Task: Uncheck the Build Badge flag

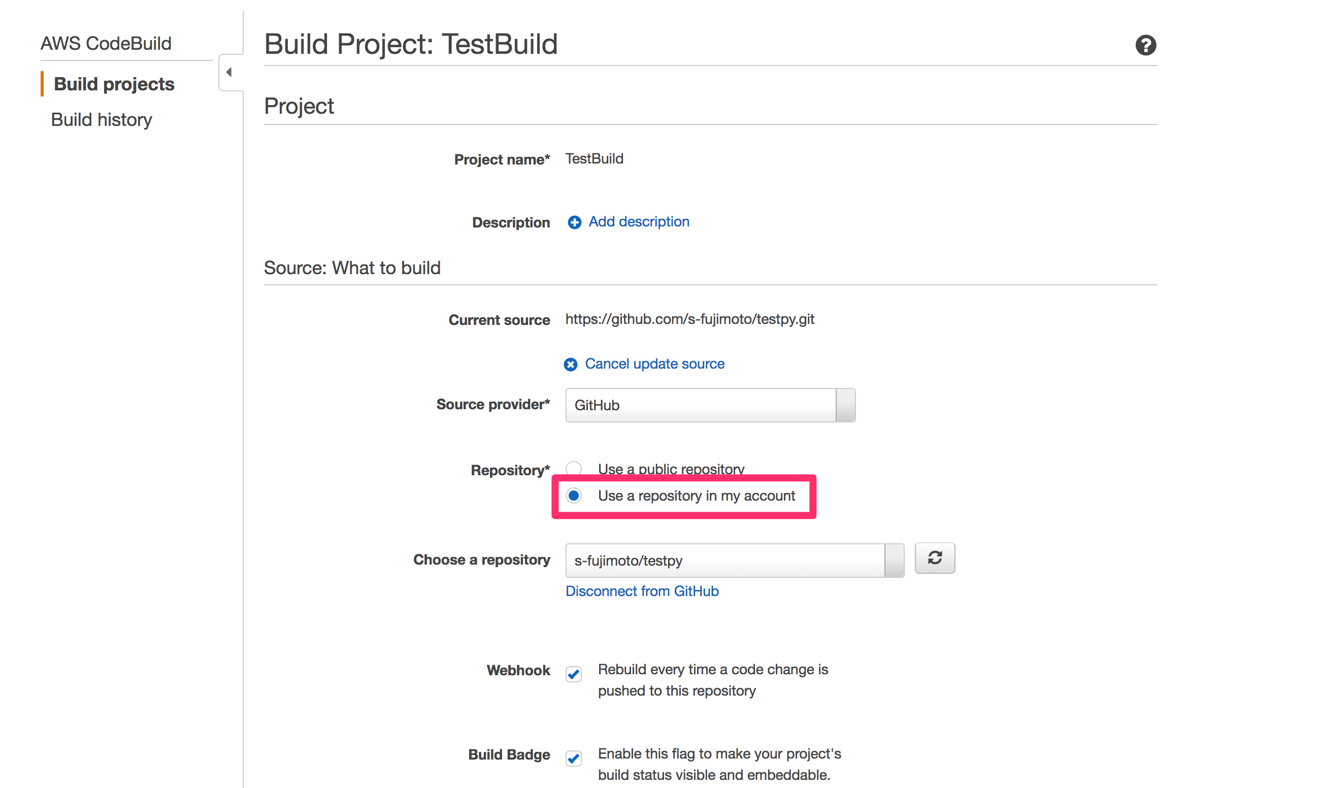Action: tap(573, 758)
